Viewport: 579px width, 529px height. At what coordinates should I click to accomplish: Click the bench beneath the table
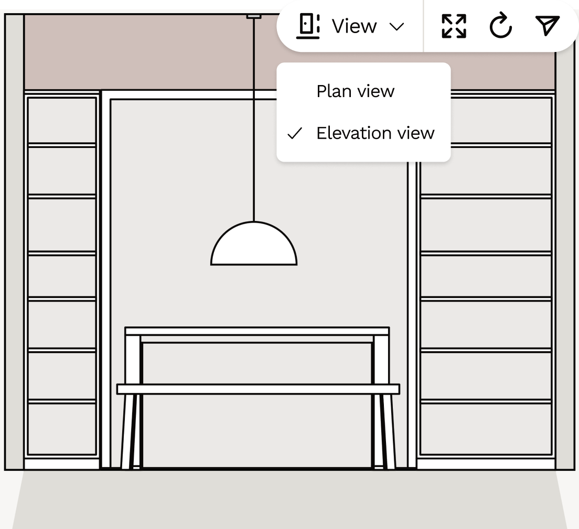(x=257, y=389)
